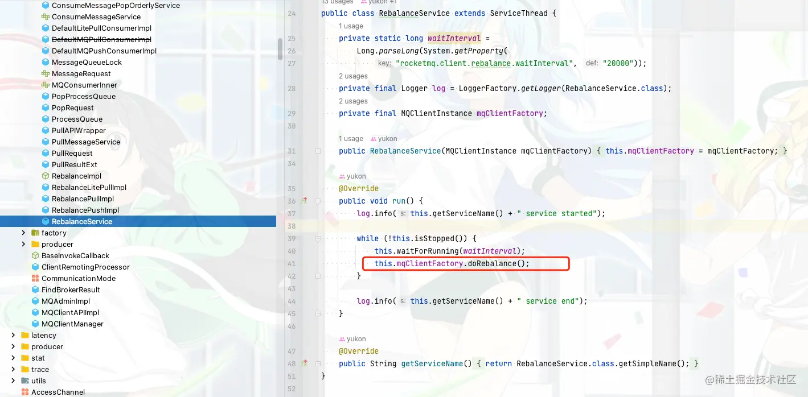808x397 pixels.
Task: Click the DefaultMQPushConsumerImpl class icon
Action: 46,51
